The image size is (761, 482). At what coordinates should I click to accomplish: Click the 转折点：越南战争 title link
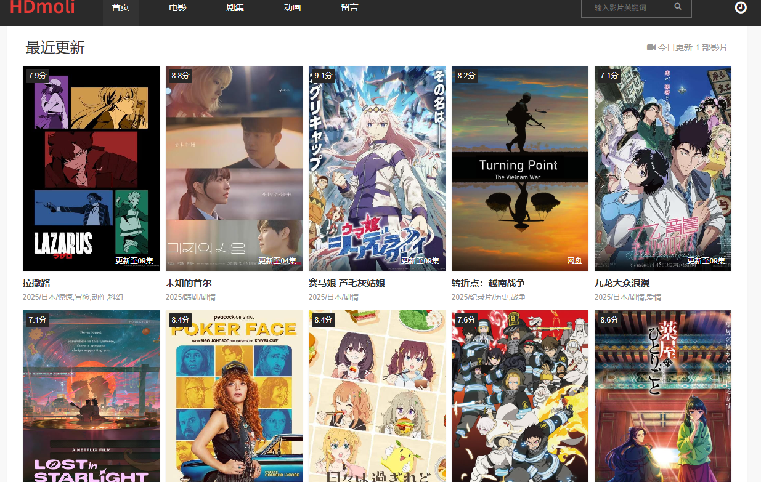(x=488, y=283)
